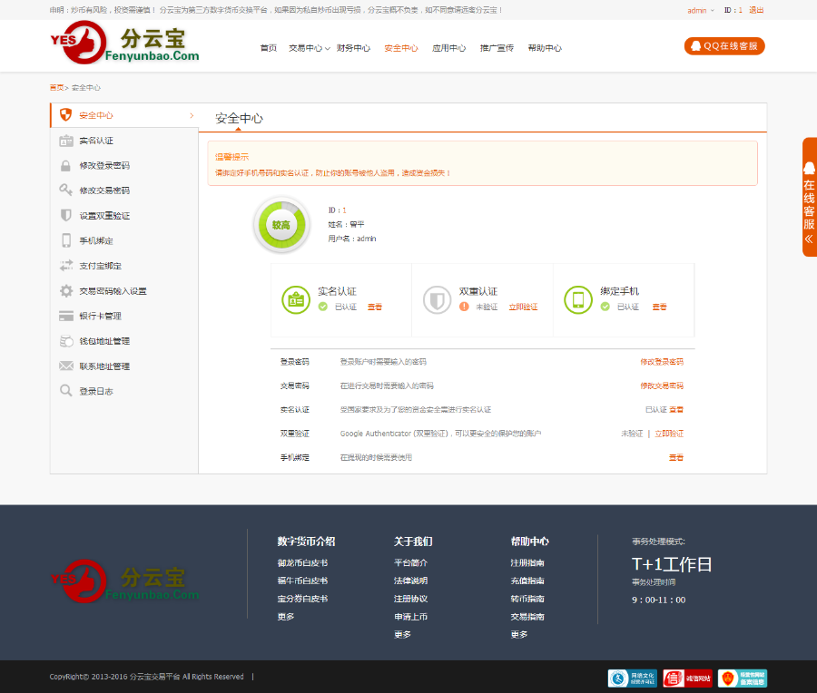Image resolution: width=817 pixels, height=693 pixels.
Task: Click the Fenyunbao logo in footer
Action: pyautogui.click(x=125, y=581)
